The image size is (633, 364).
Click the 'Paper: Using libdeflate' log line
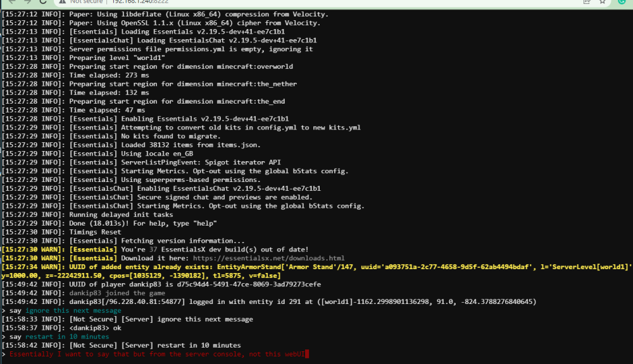(x=165, y=14)
